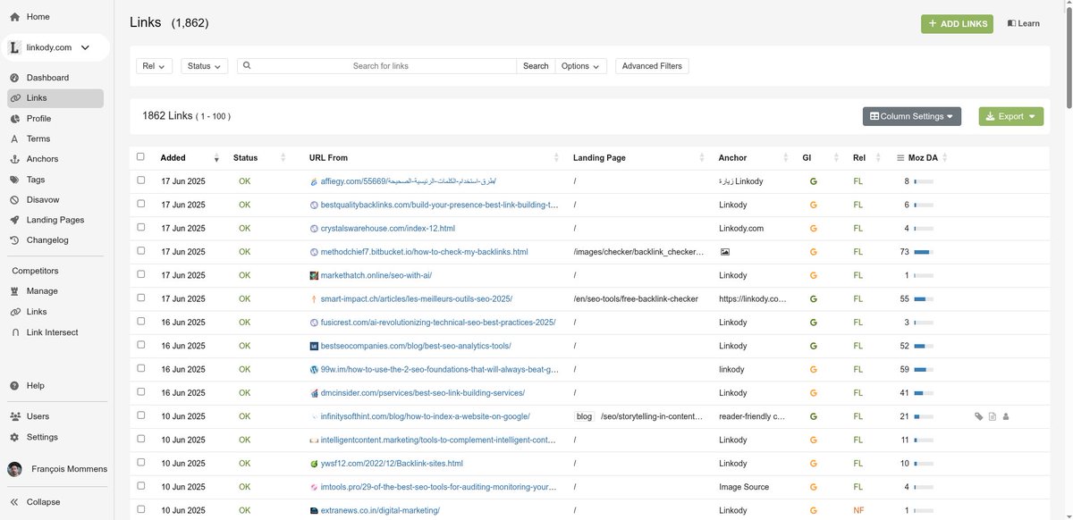
Task: Click the tag icon on infinitysofthint row
Action: click(x=979, y=416)
